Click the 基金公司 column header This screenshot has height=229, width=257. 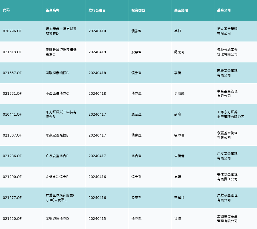pos(224,10)
